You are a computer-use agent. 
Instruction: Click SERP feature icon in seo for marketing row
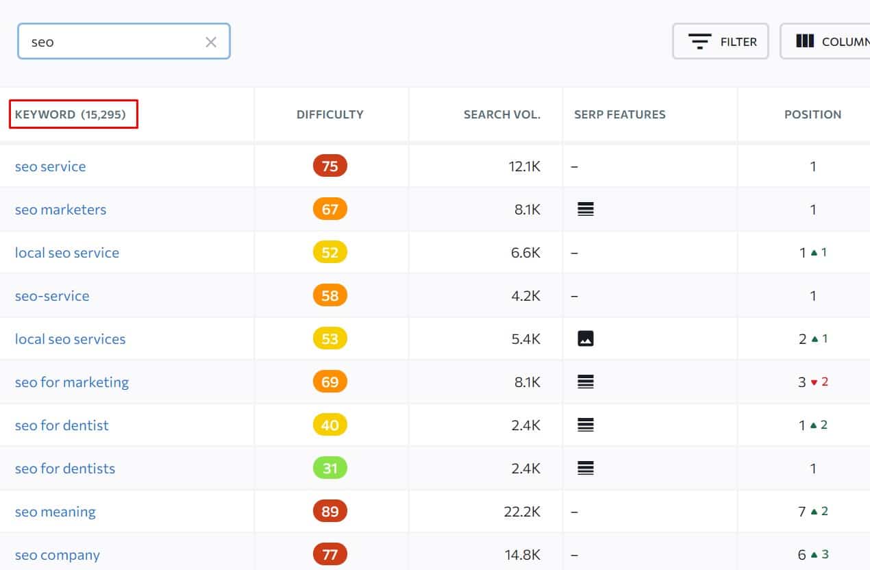click(x=585, y=382)
